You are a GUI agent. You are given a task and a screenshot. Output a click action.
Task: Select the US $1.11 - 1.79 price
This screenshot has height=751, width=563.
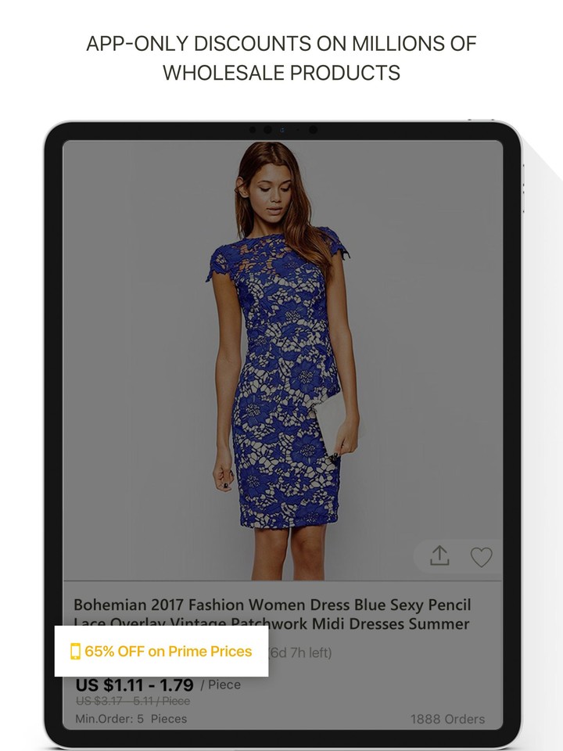click(x=134, y=685)
